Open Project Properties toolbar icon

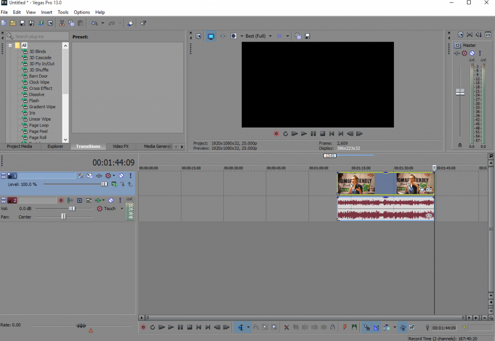coord(50,23)
